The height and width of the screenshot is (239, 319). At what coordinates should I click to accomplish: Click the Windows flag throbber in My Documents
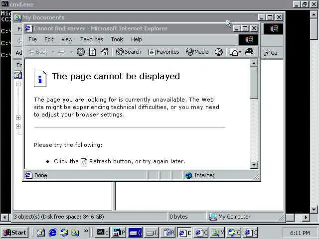[274, 29]
